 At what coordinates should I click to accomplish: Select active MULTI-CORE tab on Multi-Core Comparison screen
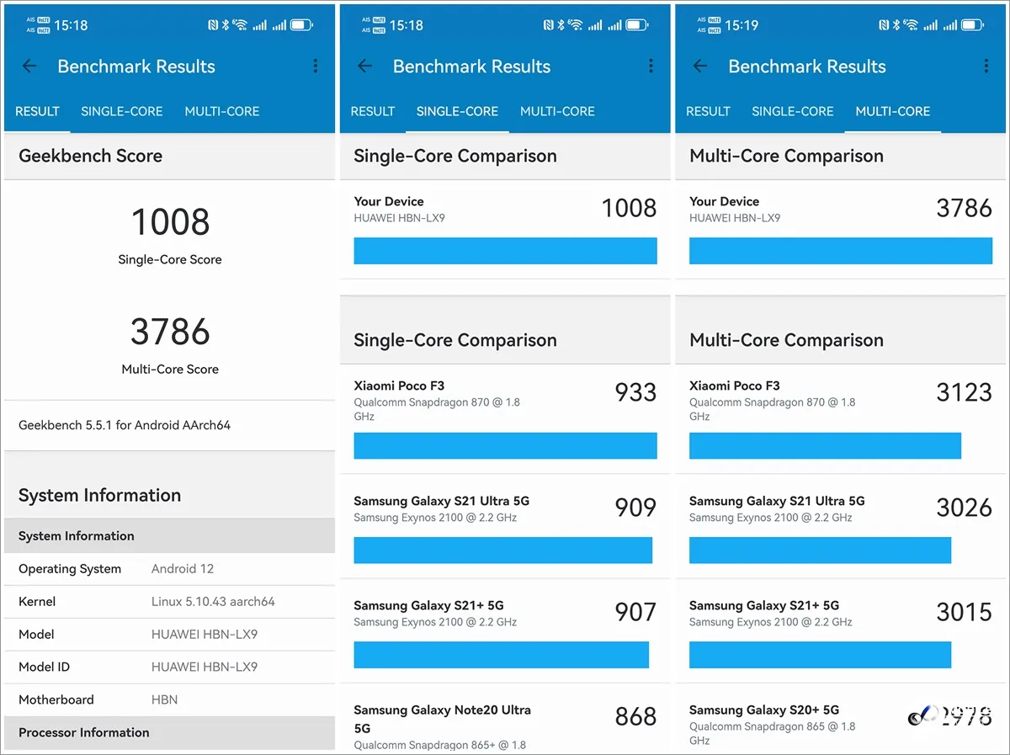click(x=893, y=111)
